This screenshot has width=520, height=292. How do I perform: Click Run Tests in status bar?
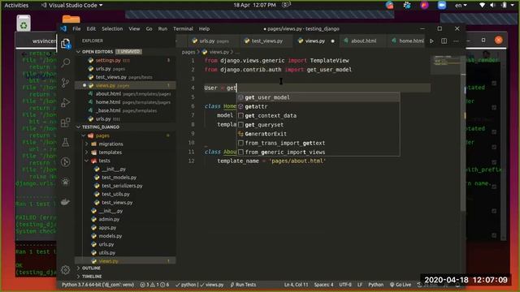click(243, 285)
